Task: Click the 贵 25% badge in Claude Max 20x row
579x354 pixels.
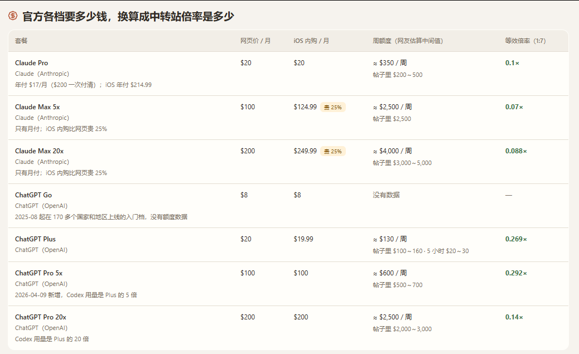Action: 332,151
